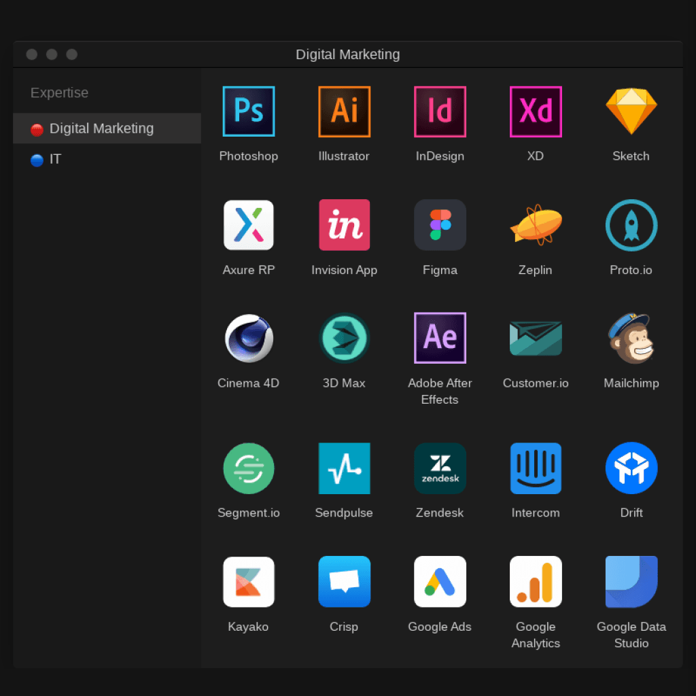
Task: Click the red dot beside Digital Marketing
Action: click(x=37, y=130)
